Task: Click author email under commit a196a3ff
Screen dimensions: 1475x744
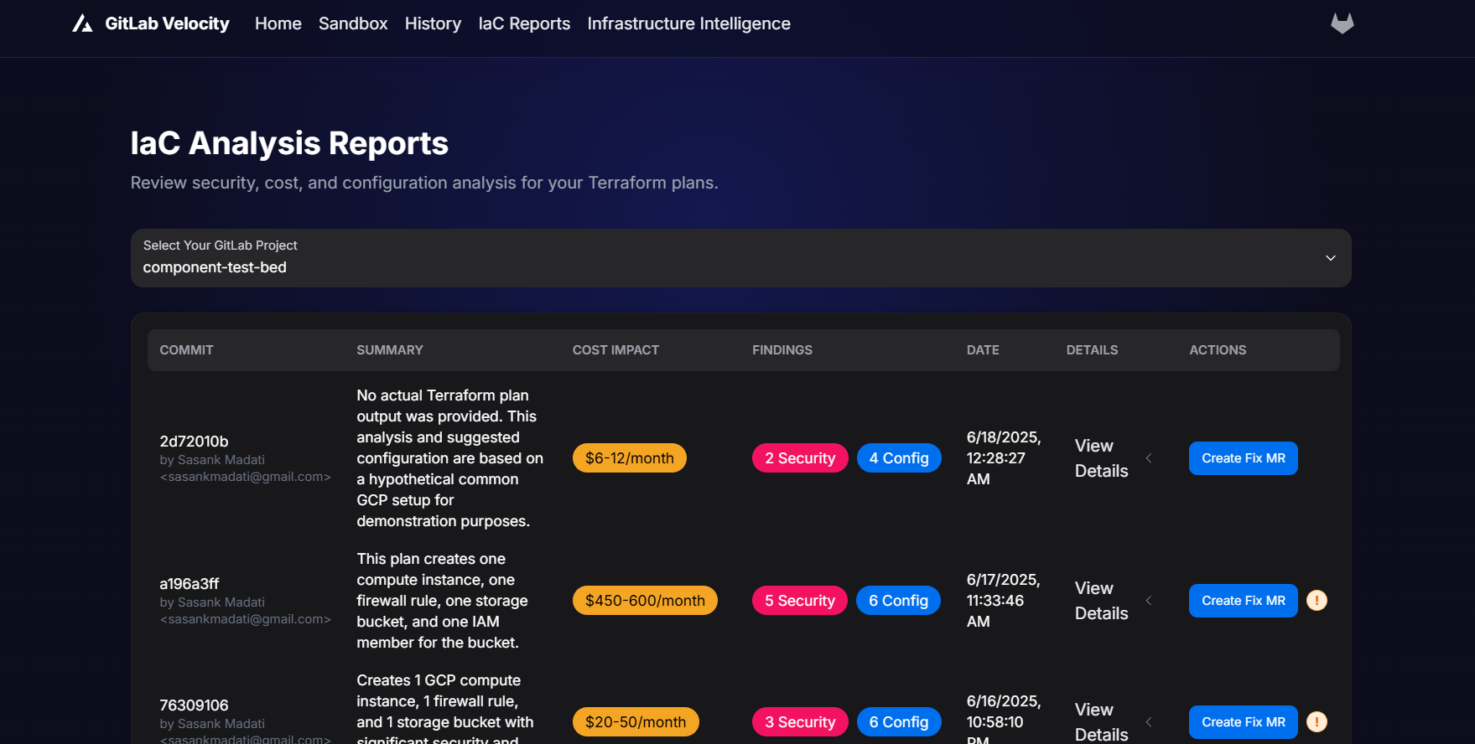Action: [245, 619]
